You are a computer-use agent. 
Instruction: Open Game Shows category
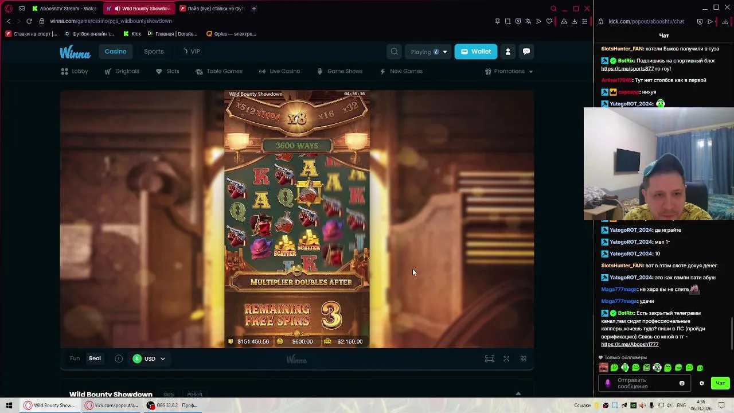(x=339, y=71)
